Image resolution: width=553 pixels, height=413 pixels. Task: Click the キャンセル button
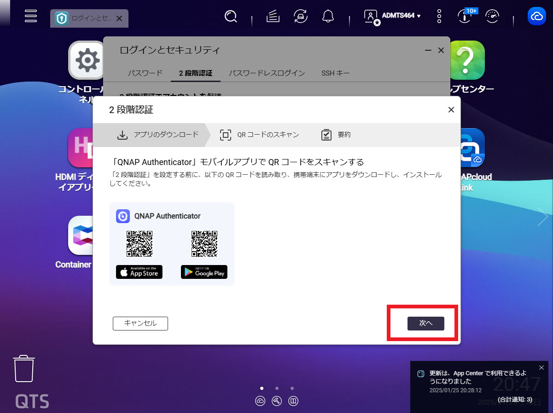[x=140, y=324]
